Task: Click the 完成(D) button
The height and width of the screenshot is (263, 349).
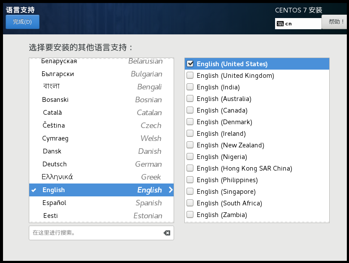Action: [22, 21]
